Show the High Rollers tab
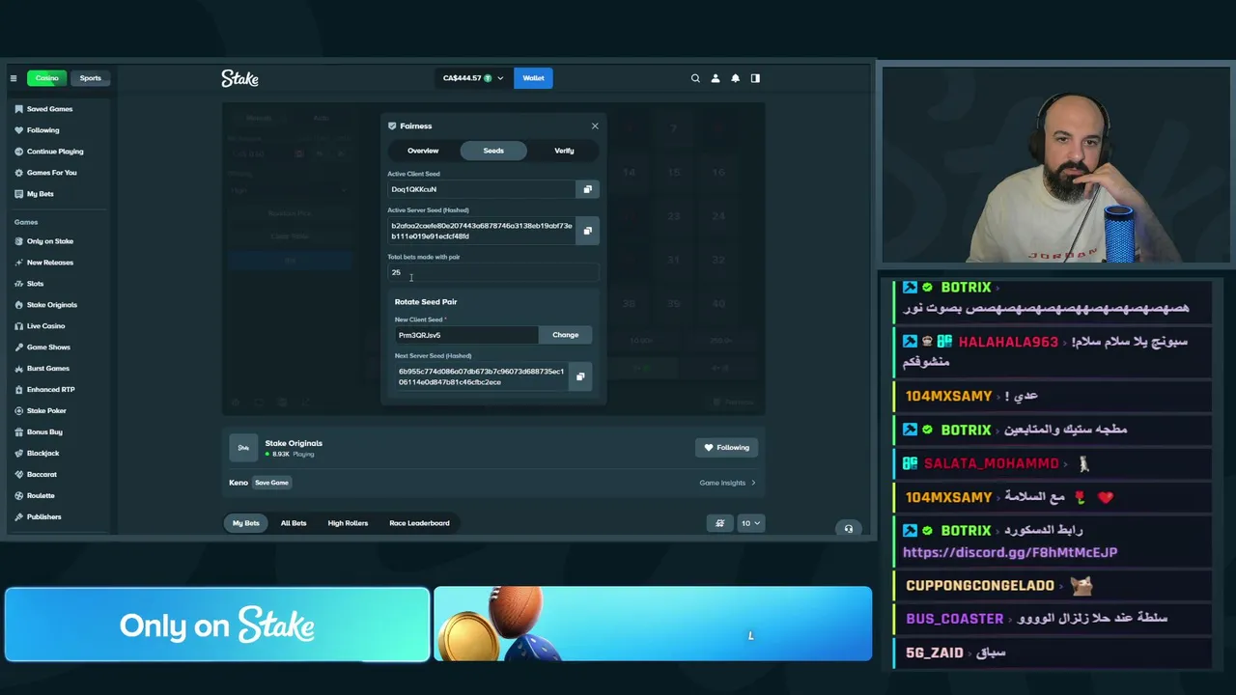 point(348,523)
